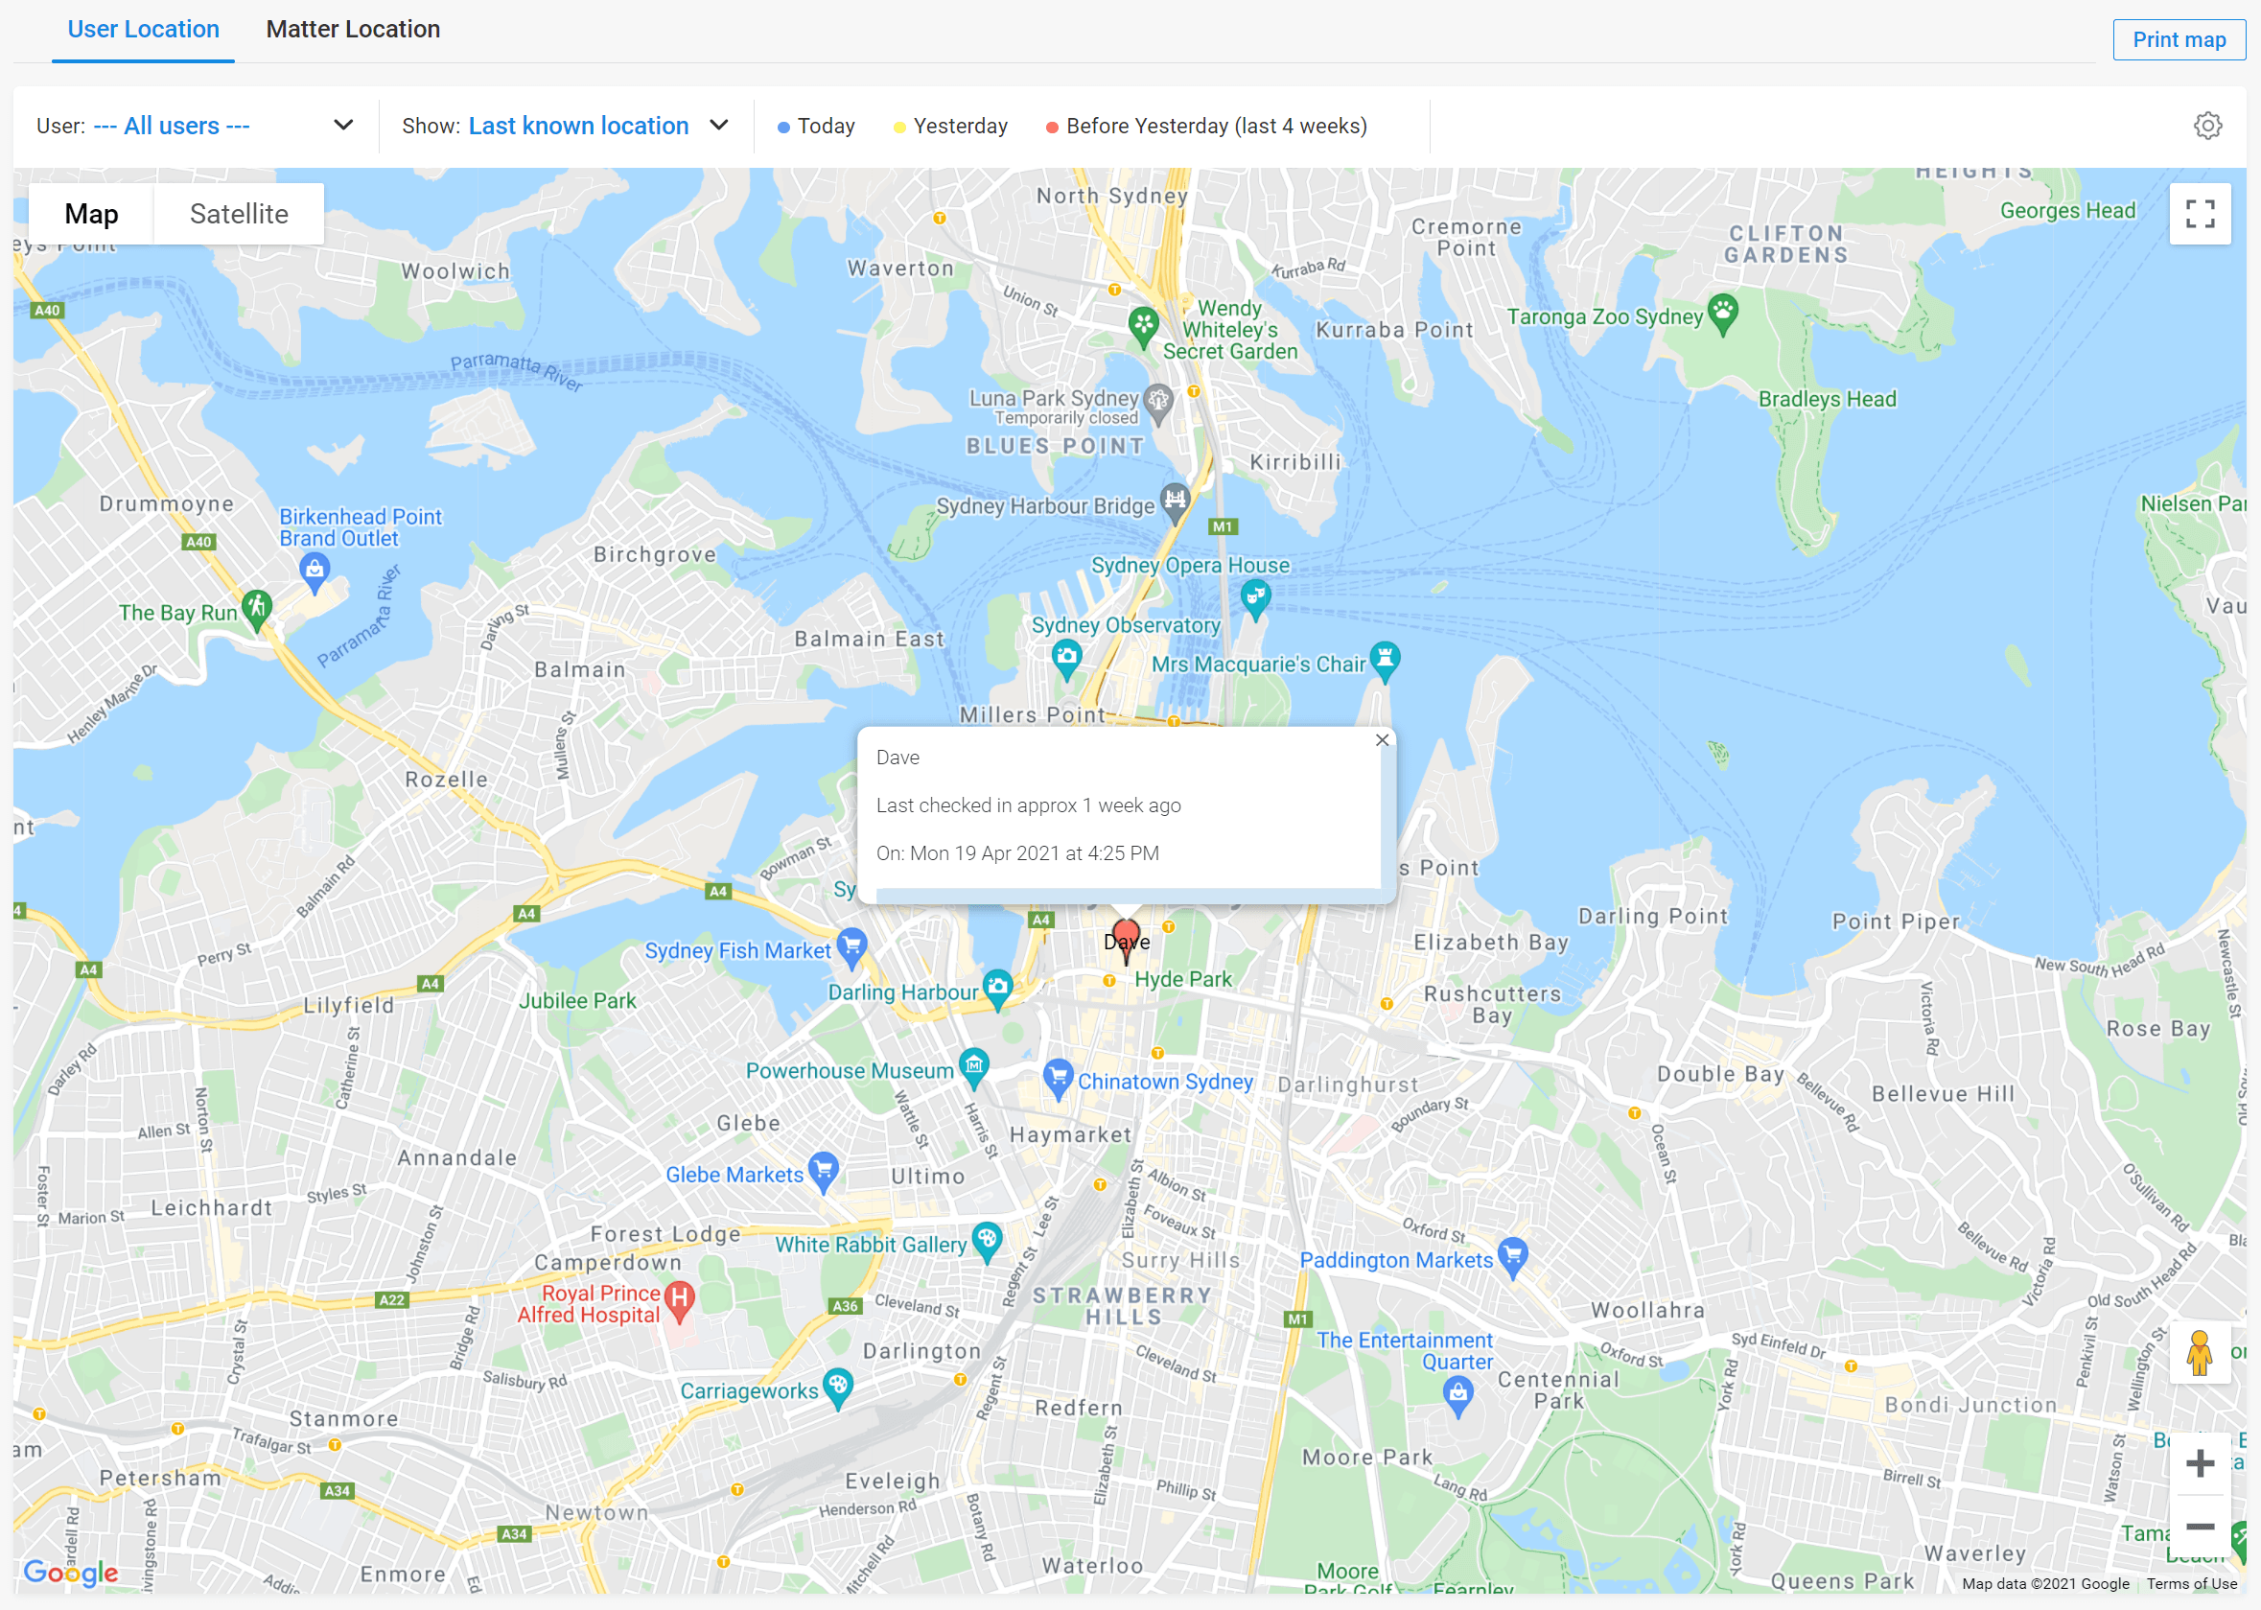Screen dimensions: 2261x1610
Task: Click the Sydney Harbour Bridge marker icon
Action: pos(1175,502)
